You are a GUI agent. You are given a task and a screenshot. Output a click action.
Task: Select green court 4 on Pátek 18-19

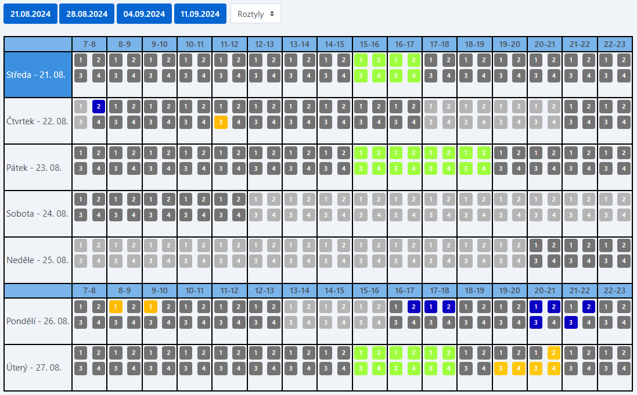[484, 168]
